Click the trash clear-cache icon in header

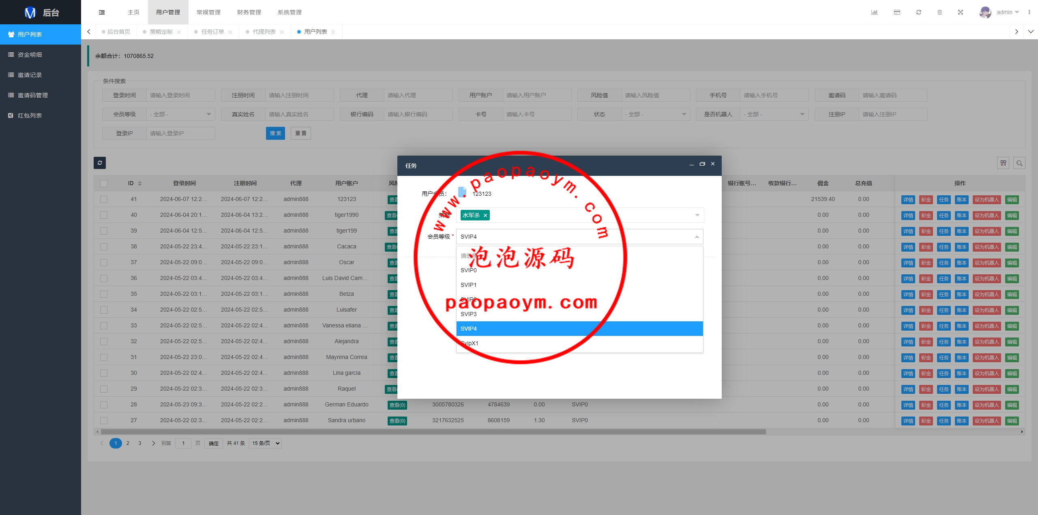[x=939, y=12]
